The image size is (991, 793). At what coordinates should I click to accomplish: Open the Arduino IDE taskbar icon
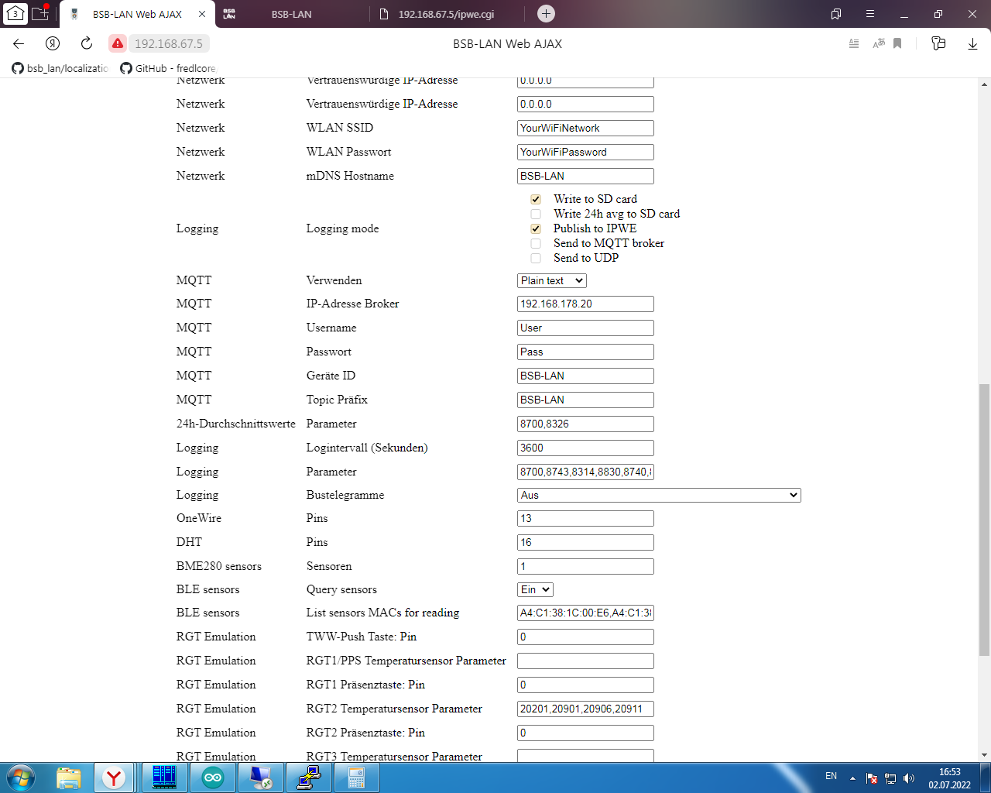(x=213, y=778)
